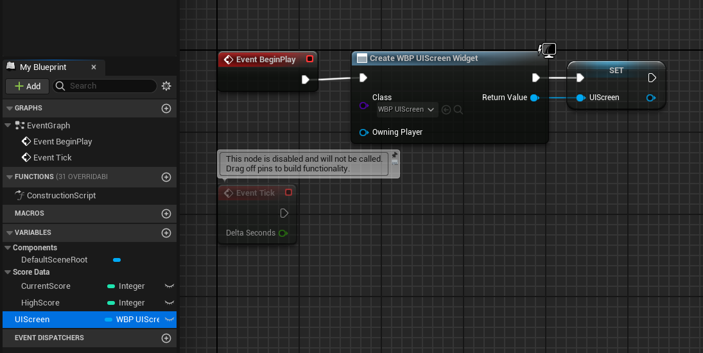Click the find class magnifier icon
The image size is (703, 353).
[458, 110]
